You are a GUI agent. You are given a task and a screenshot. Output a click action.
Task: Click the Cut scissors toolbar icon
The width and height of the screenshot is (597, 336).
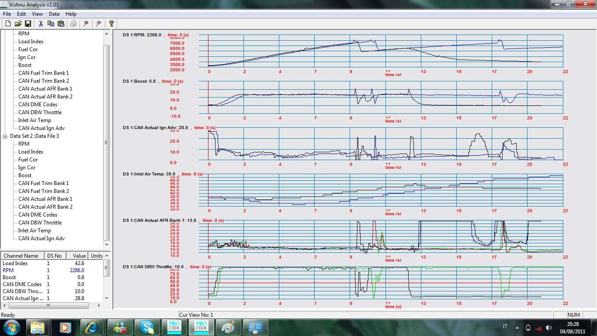pyautogui.click(x=41, y=24)
